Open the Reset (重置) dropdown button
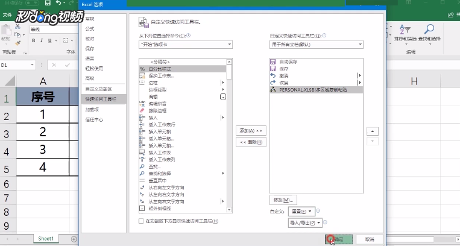Viewport: 460px width, 246px height. coord(301,212)
